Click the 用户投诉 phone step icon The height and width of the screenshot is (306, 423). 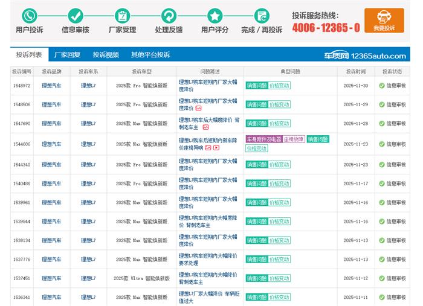click(x=29, y=16)
